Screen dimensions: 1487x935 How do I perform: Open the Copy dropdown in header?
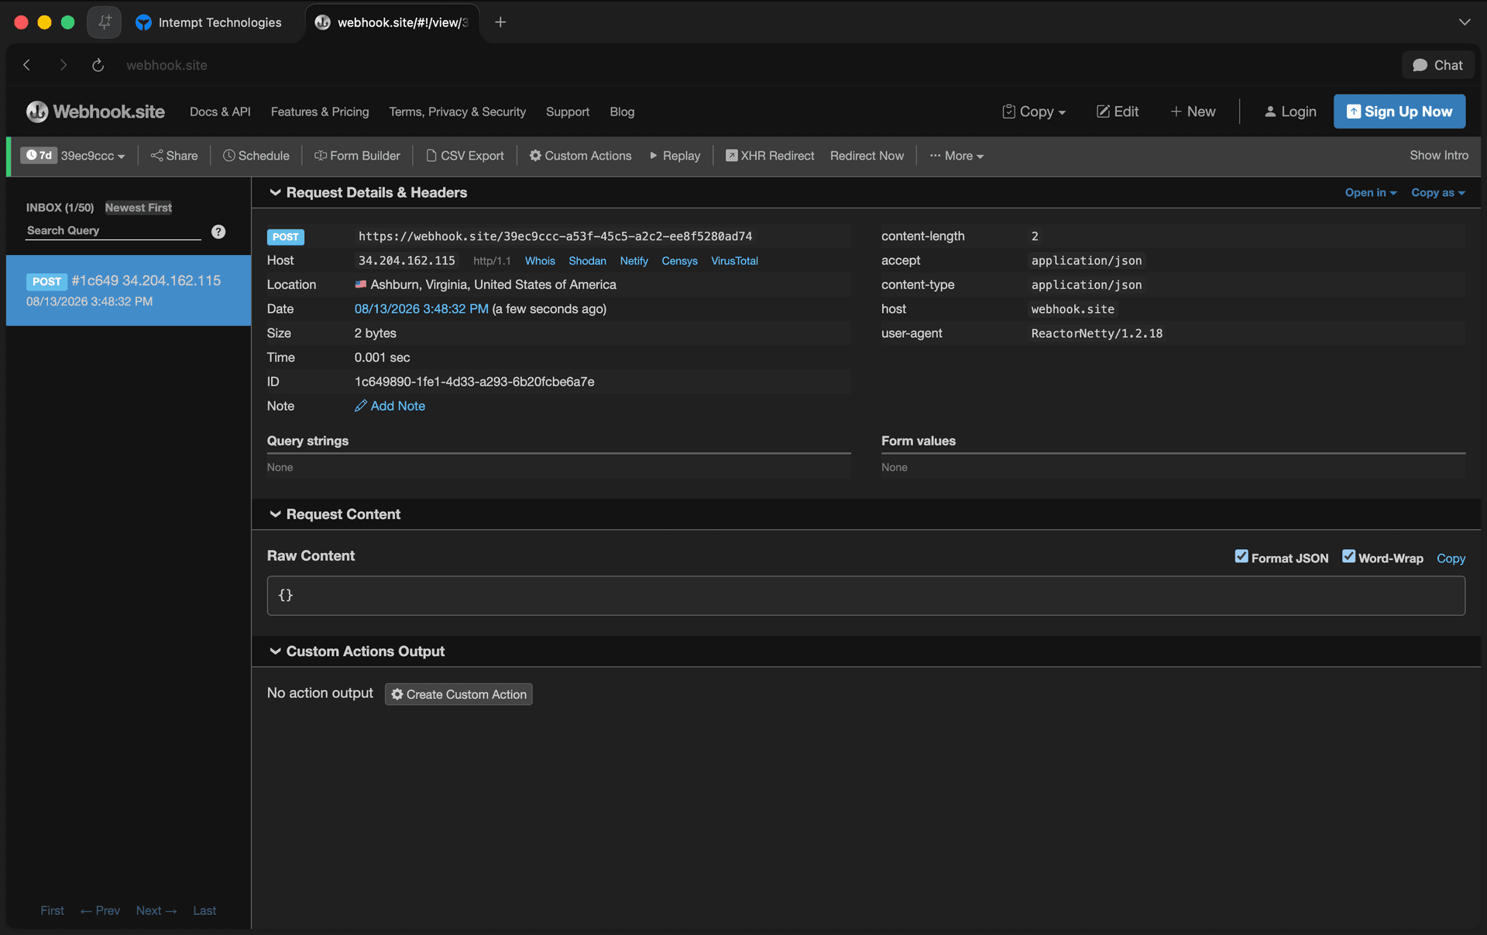point(1034,112)
